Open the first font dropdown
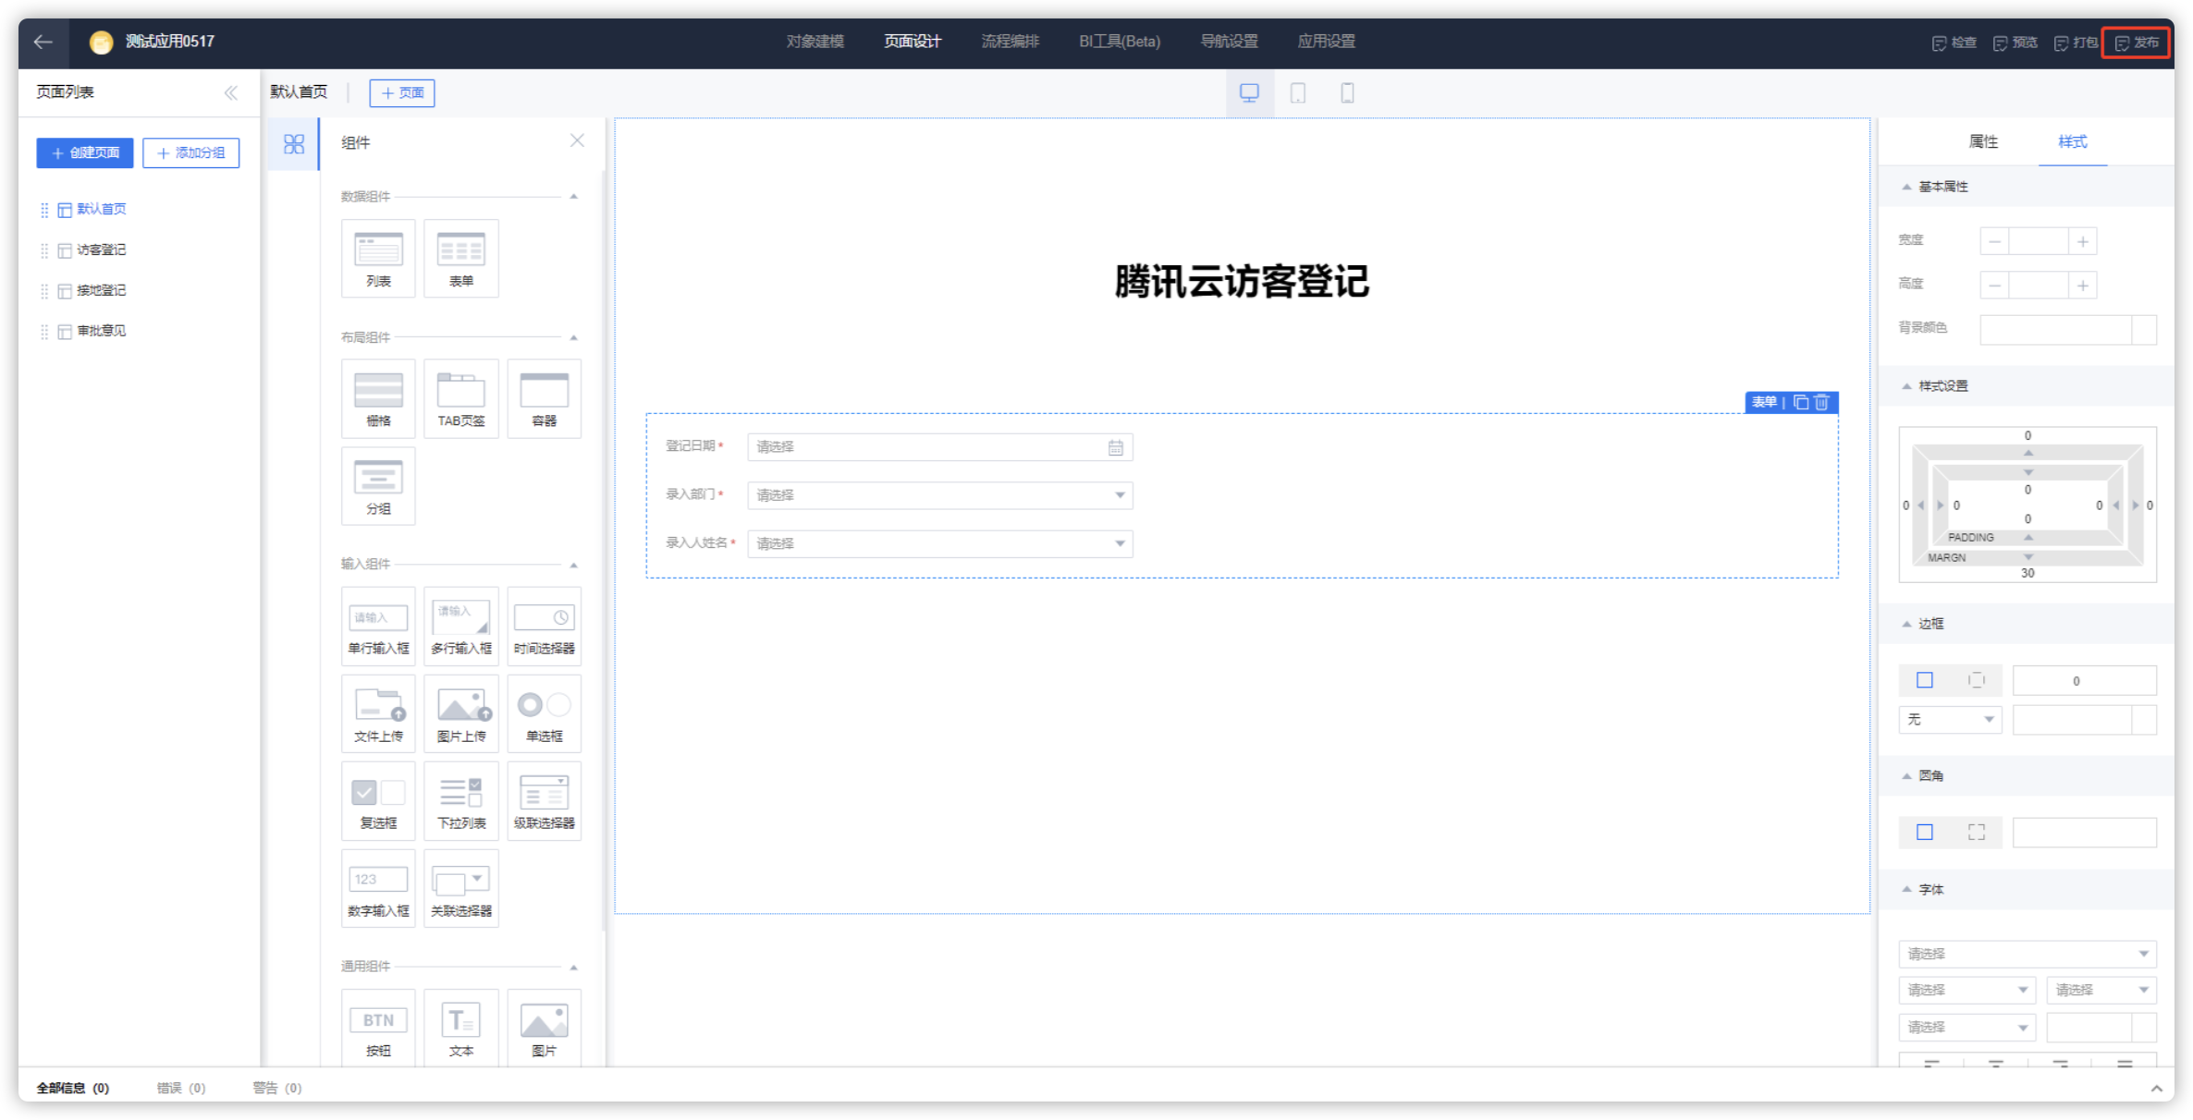The height and width of the screenshot is (1120, 2193). pyautogui.click(x=2028, y=954)
